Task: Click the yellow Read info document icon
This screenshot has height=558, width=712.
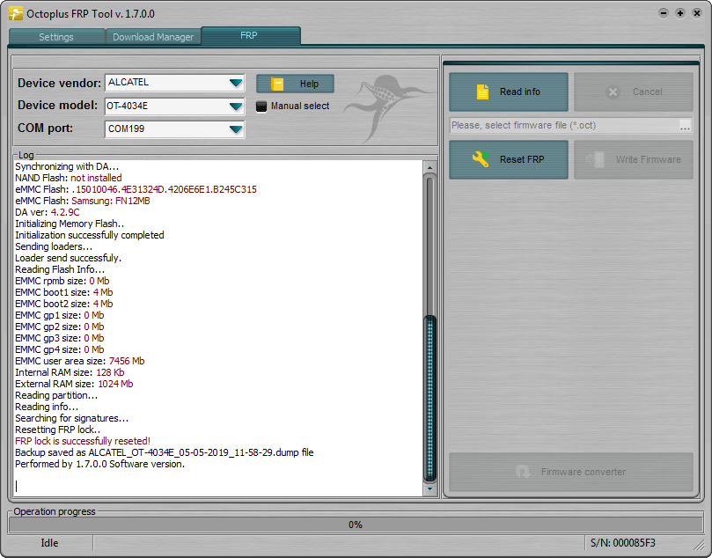Action: 482,92
